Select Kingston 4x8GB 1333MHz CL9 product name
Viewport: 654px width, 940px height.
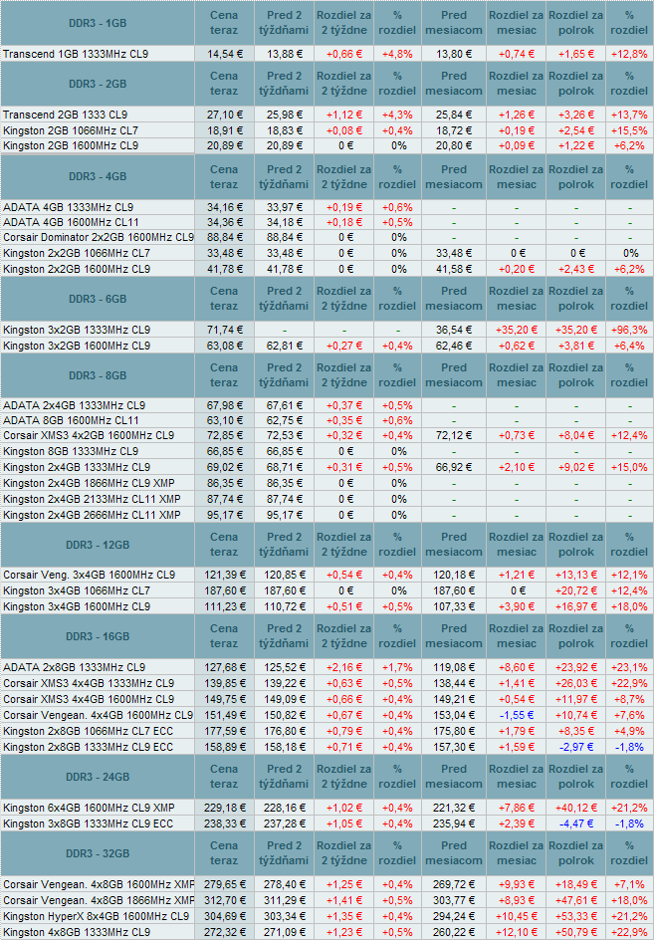coord(76,933)
